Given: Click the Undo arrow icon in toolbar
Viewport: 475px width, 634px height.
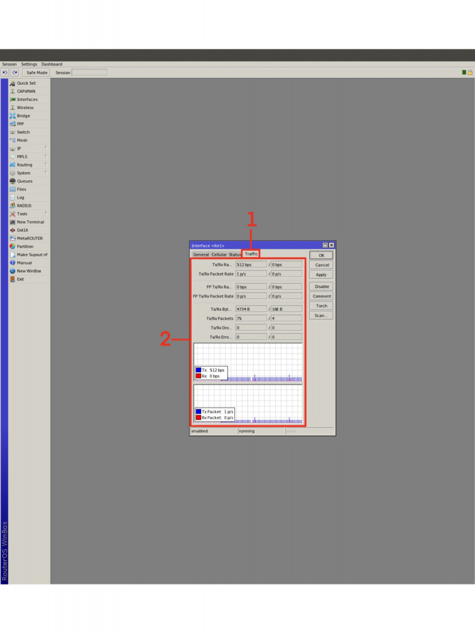Looking at the screenshot, I should pyautogui.click(x=5, y=72).
